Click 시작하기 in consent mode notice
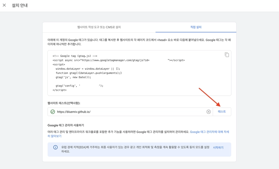Screen dimensions: 279x169 218,147
